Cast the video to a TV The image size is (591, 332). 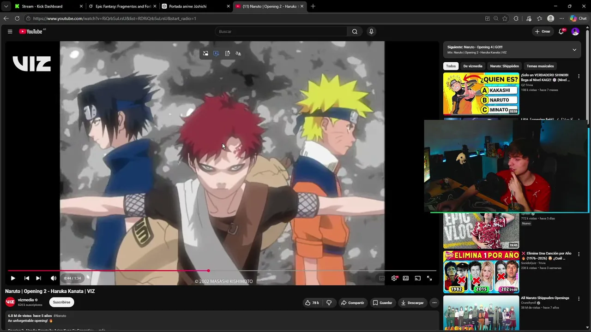tap(418, 278)
